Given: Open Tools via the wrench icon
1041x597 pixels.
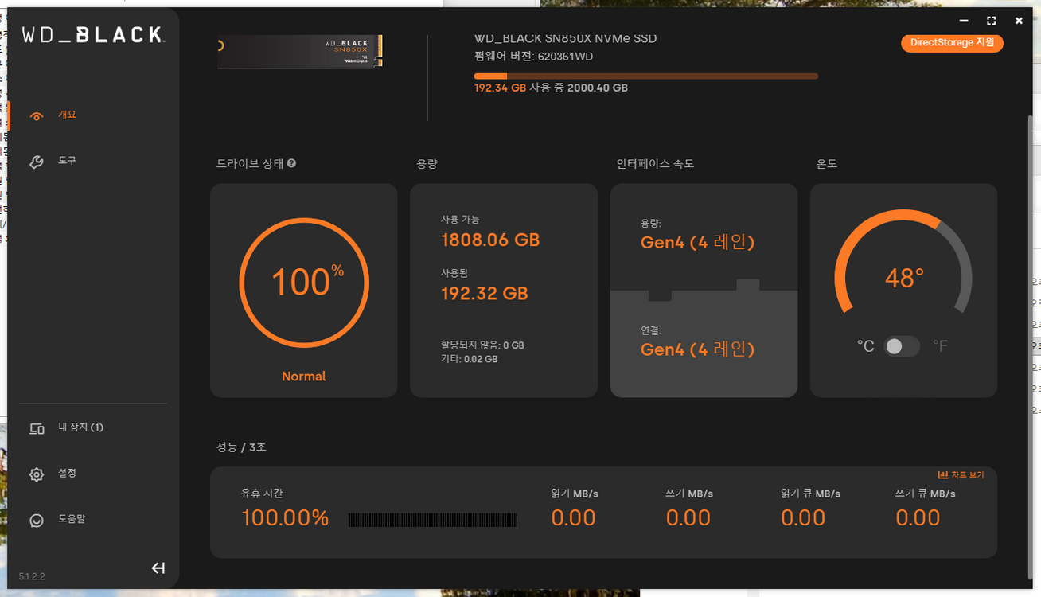Looking at the screenshot, I should [36, 162].
